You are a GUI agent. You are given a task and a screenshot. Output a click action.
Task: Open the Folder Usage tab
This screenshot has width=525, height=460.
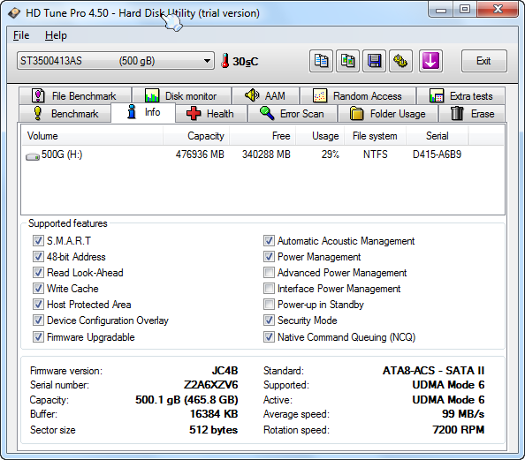388,114
